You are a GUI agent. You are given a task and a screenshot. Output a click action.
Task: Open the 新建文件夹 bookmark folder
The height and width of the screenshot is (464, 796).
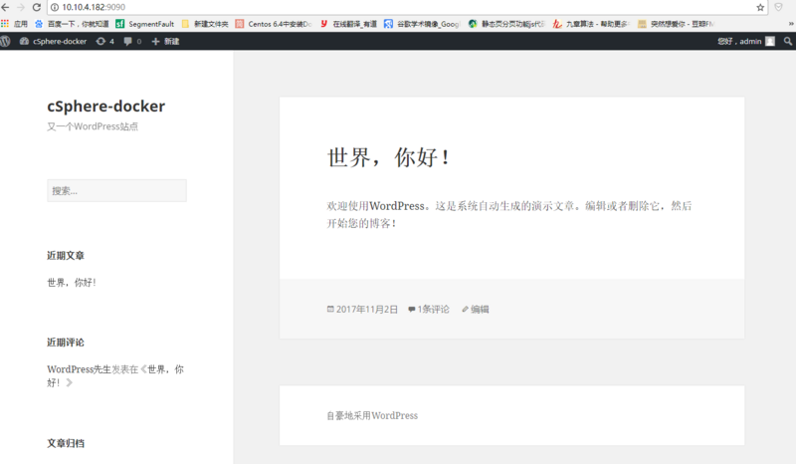tap(205, 24)
